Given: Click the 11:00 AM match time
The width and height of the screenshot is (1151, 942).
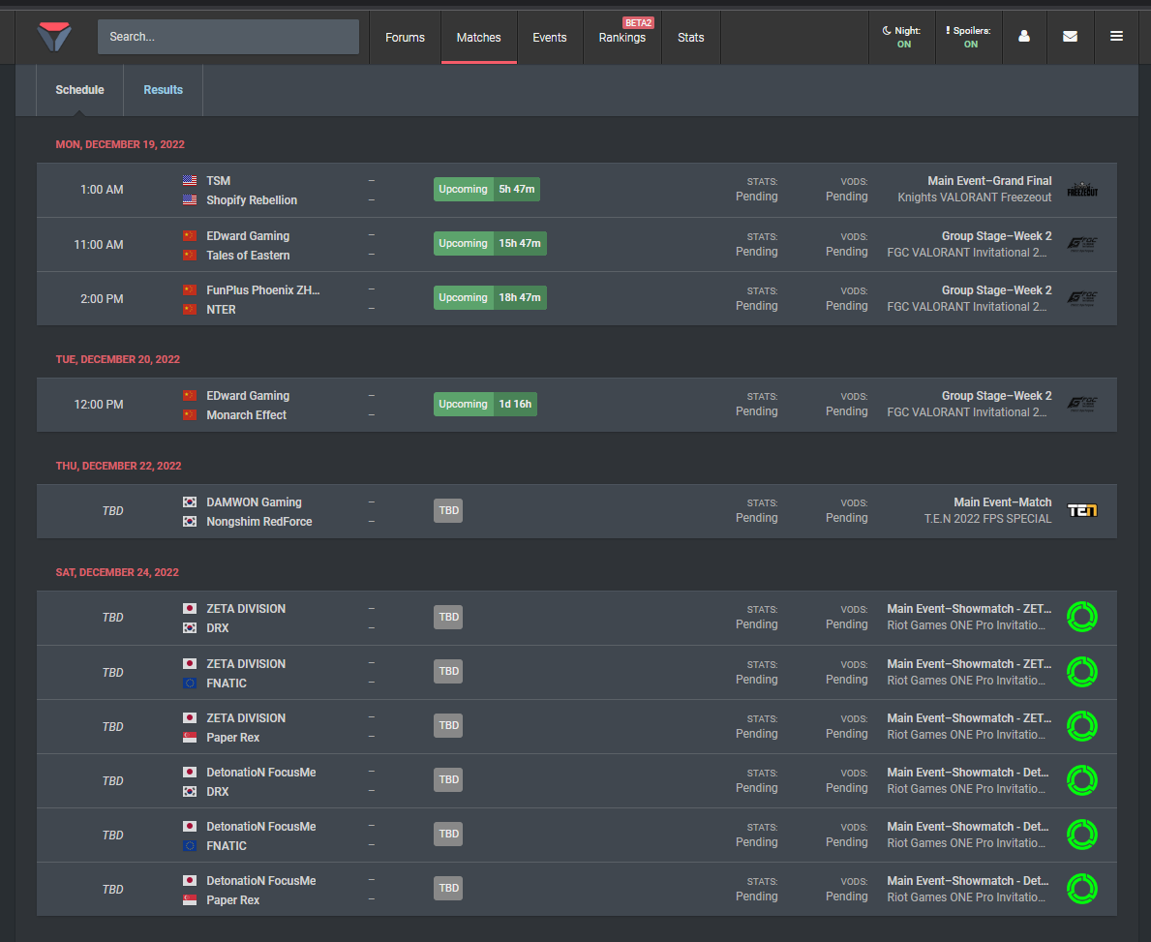Looking at the screenshot, I should [x=99, y=245].
